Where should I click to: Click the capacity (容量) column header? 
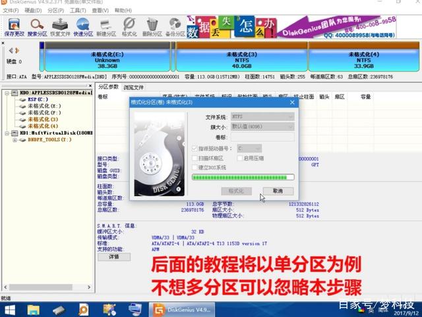pyautogui.click(x=365, y=96)
